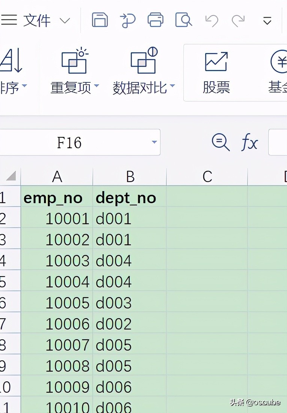Image resolution: width=287 pixels, height=413 pixels.
Task: Click the print icon
Action: 156,20
